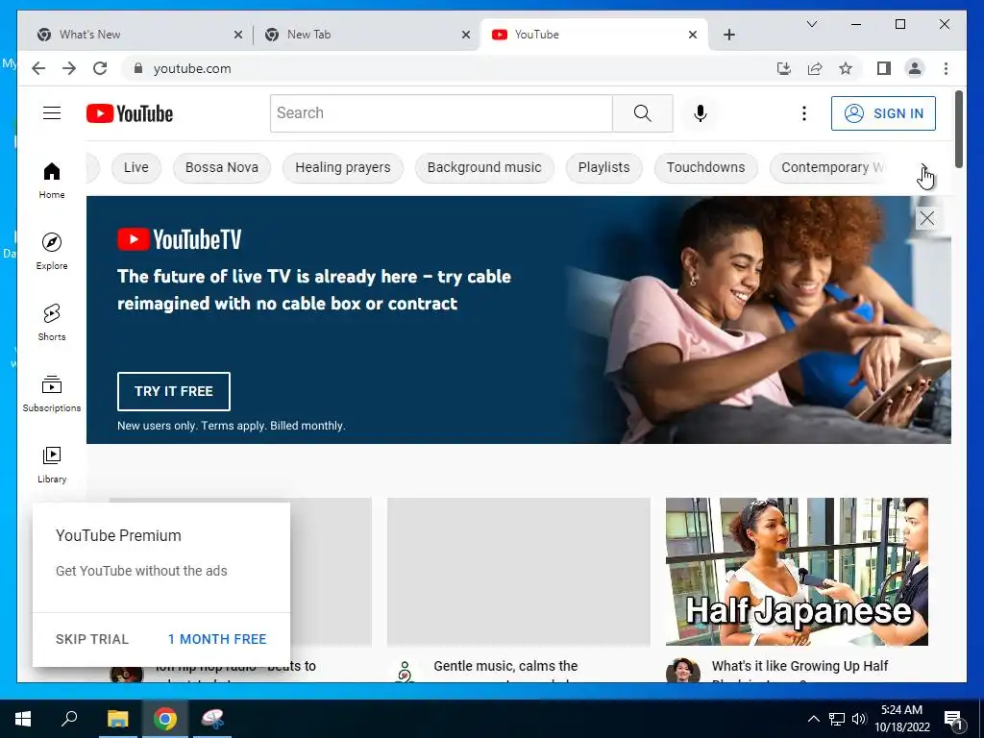Select the YouTube browser tab
The width and height of the screenshot is (984, 738).
coord(593,35)
